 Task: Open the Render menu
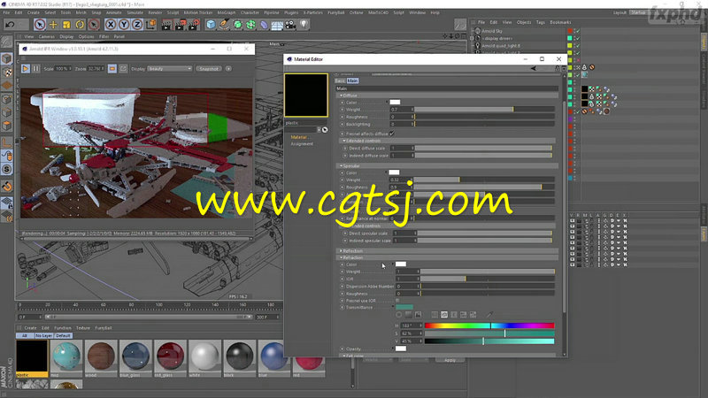click(x=155, y=12)
